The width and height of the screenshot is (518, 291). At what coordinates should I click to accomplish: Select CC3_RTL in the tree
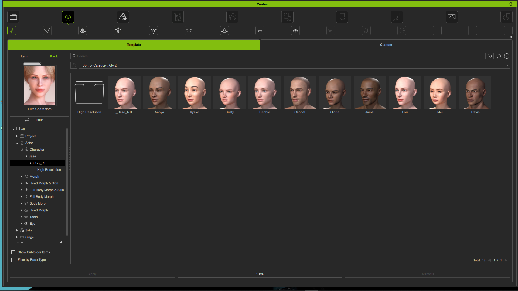(40, 163)
